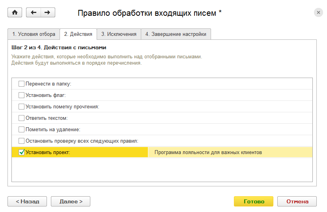The width and height of the screenshot is (327, 212).
Task: Check 'Остановить проверку всех следующих правил'
Action: [21, 141]
